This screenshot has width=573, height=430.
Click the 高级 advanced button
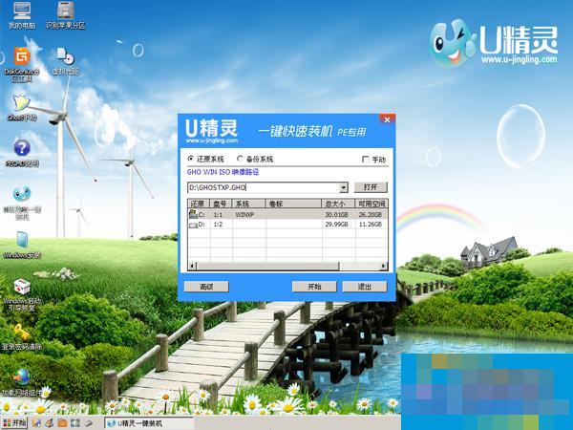tap(206, 287)
